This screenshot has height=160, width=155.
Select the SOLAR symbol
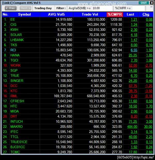click(16, 35)
